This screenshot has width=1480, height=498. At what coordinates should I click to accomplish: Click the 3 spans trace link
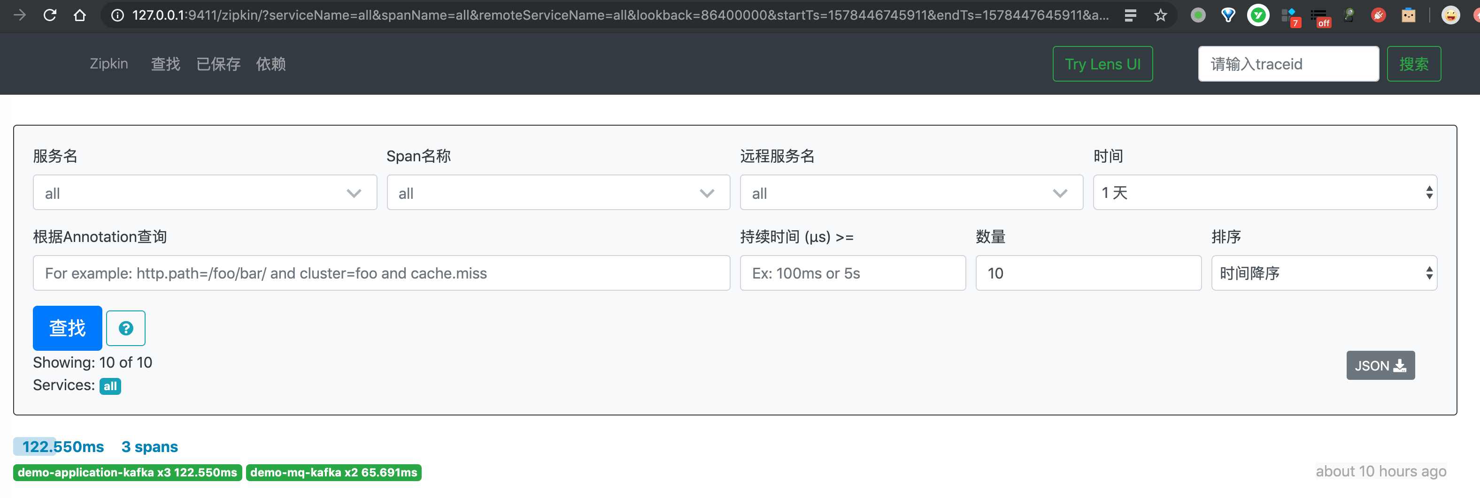[x=149, y=447]
